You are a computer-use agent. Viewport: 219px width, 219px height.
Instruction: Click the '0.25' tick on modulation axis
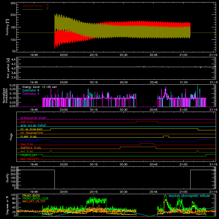(13, 85)
